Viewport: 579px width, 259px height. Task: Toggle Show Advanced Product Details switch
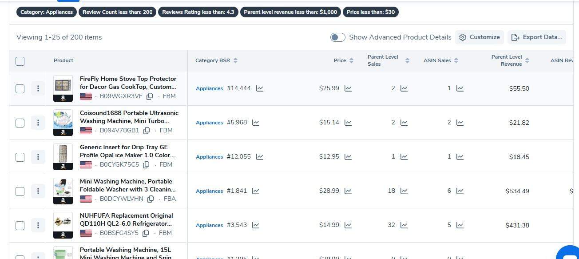tap(338, 37)
